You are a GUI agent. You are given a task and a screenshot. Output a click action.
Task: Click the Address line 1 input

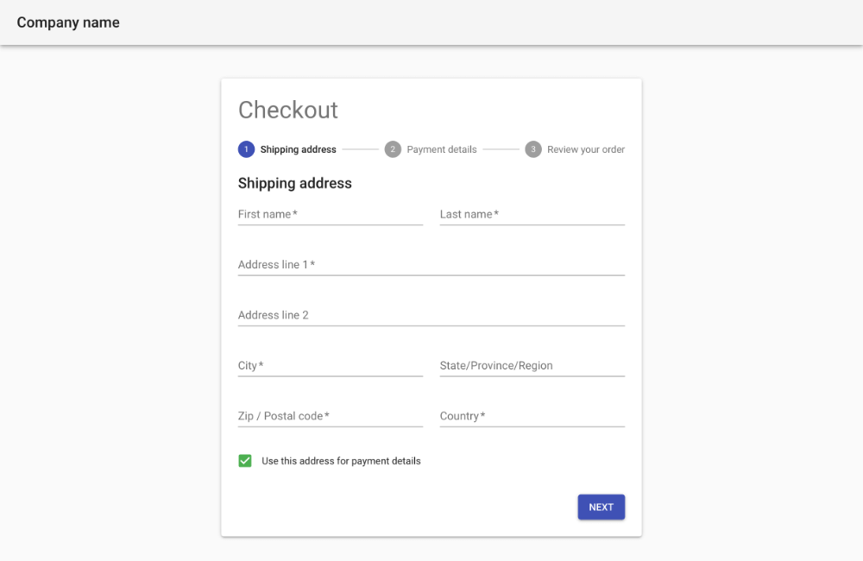[431, 265]
